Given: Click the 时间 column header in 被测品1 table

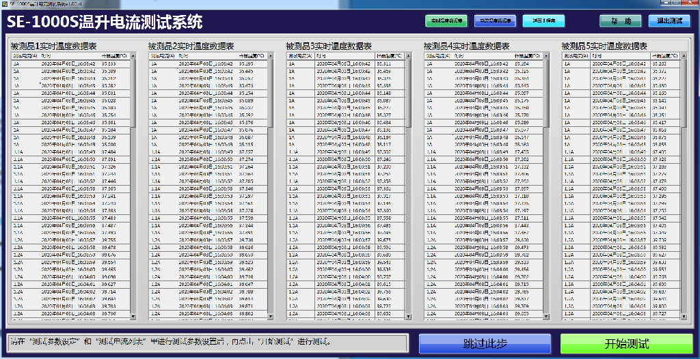Looking at the screenshot, I should pos(46,56).
